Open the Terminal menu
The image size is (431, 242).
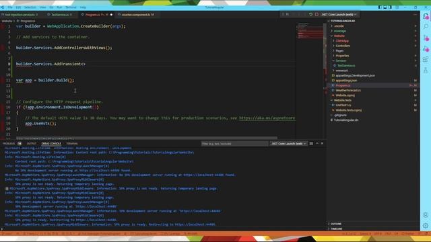click(x=71, y=7)
